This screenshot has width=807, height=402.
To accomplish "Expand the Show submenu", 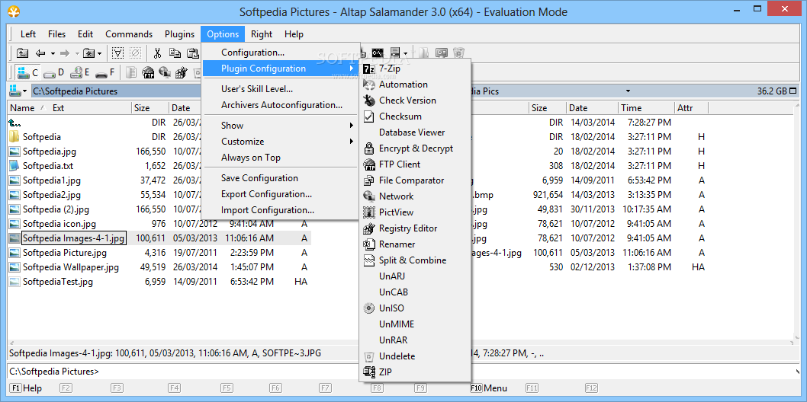I will pos(280,126).
